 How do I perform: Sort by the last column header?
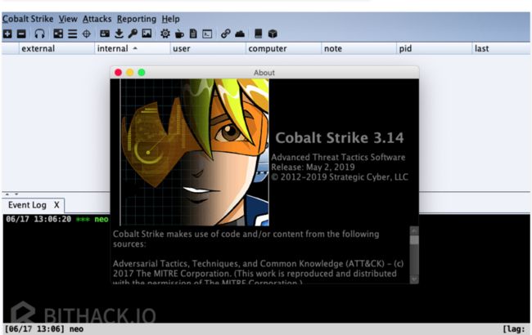click(501, 48)
